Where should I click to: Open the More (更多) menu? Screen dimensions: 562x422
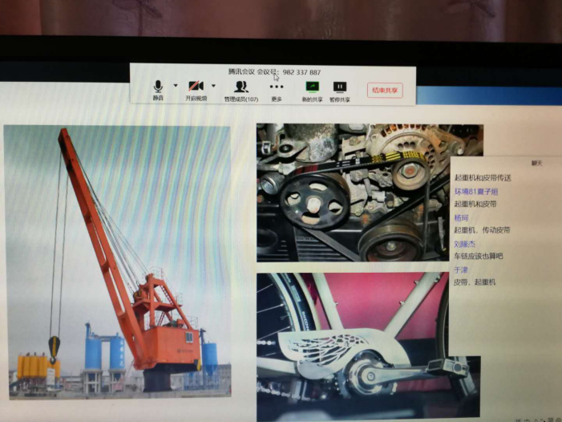pyautogui.click(x=277, y=88)
